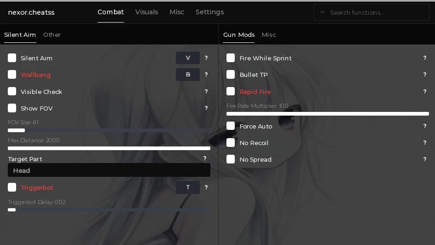Open the help icon for Force Auto
Image resolution: width=435 pixels, height=245 pixels.
click(x=425, y=126)
